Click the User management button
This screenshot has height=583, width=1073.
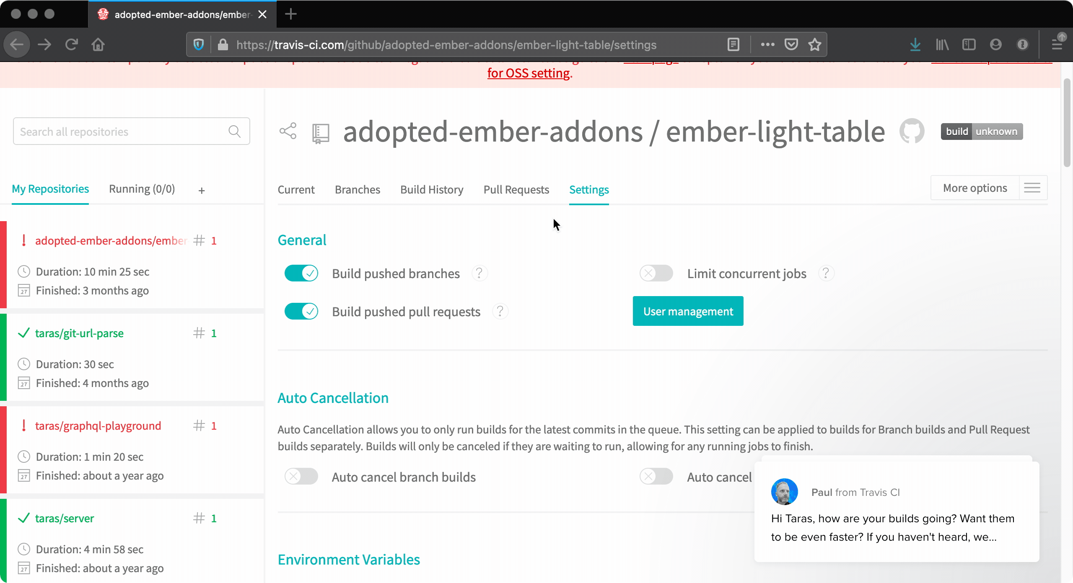tap(687, 311)
